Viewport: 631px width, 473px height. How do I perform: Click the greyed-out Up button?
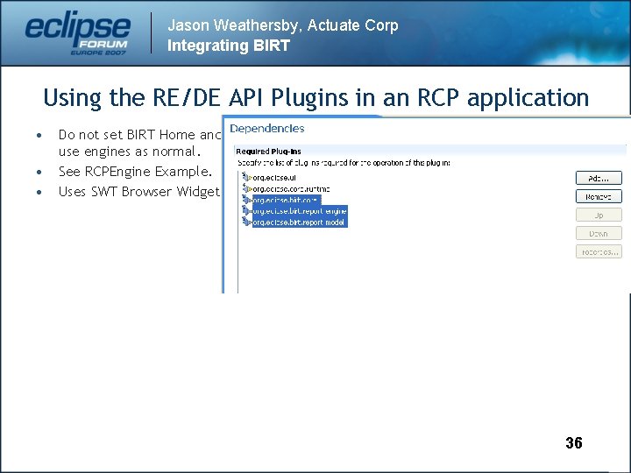click(x=599, y=215)
